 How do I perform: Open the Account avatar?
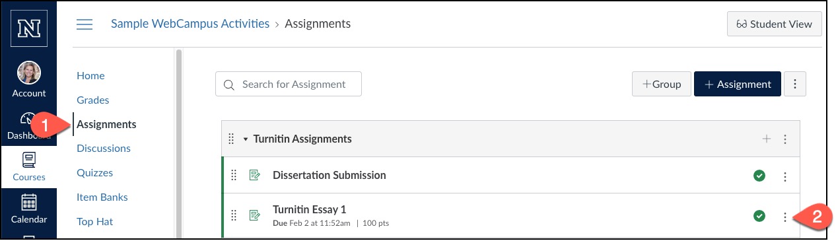29,73
